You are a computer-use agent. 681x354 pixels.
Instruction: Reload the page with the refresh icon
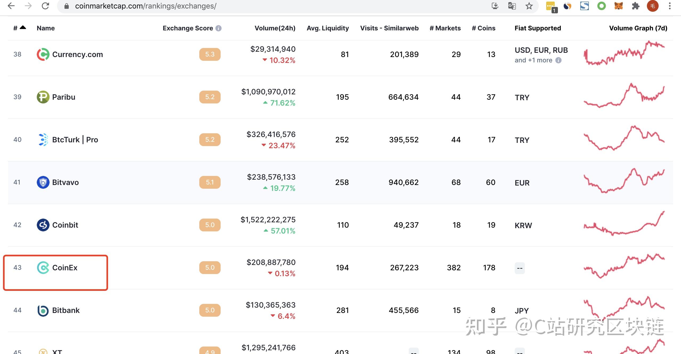coord(45,6)
